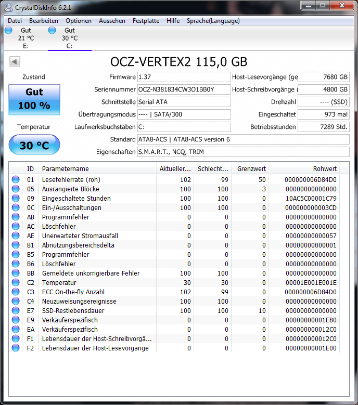Click the status orb for ECC On-the-fly Anzahl

(16, 292)
